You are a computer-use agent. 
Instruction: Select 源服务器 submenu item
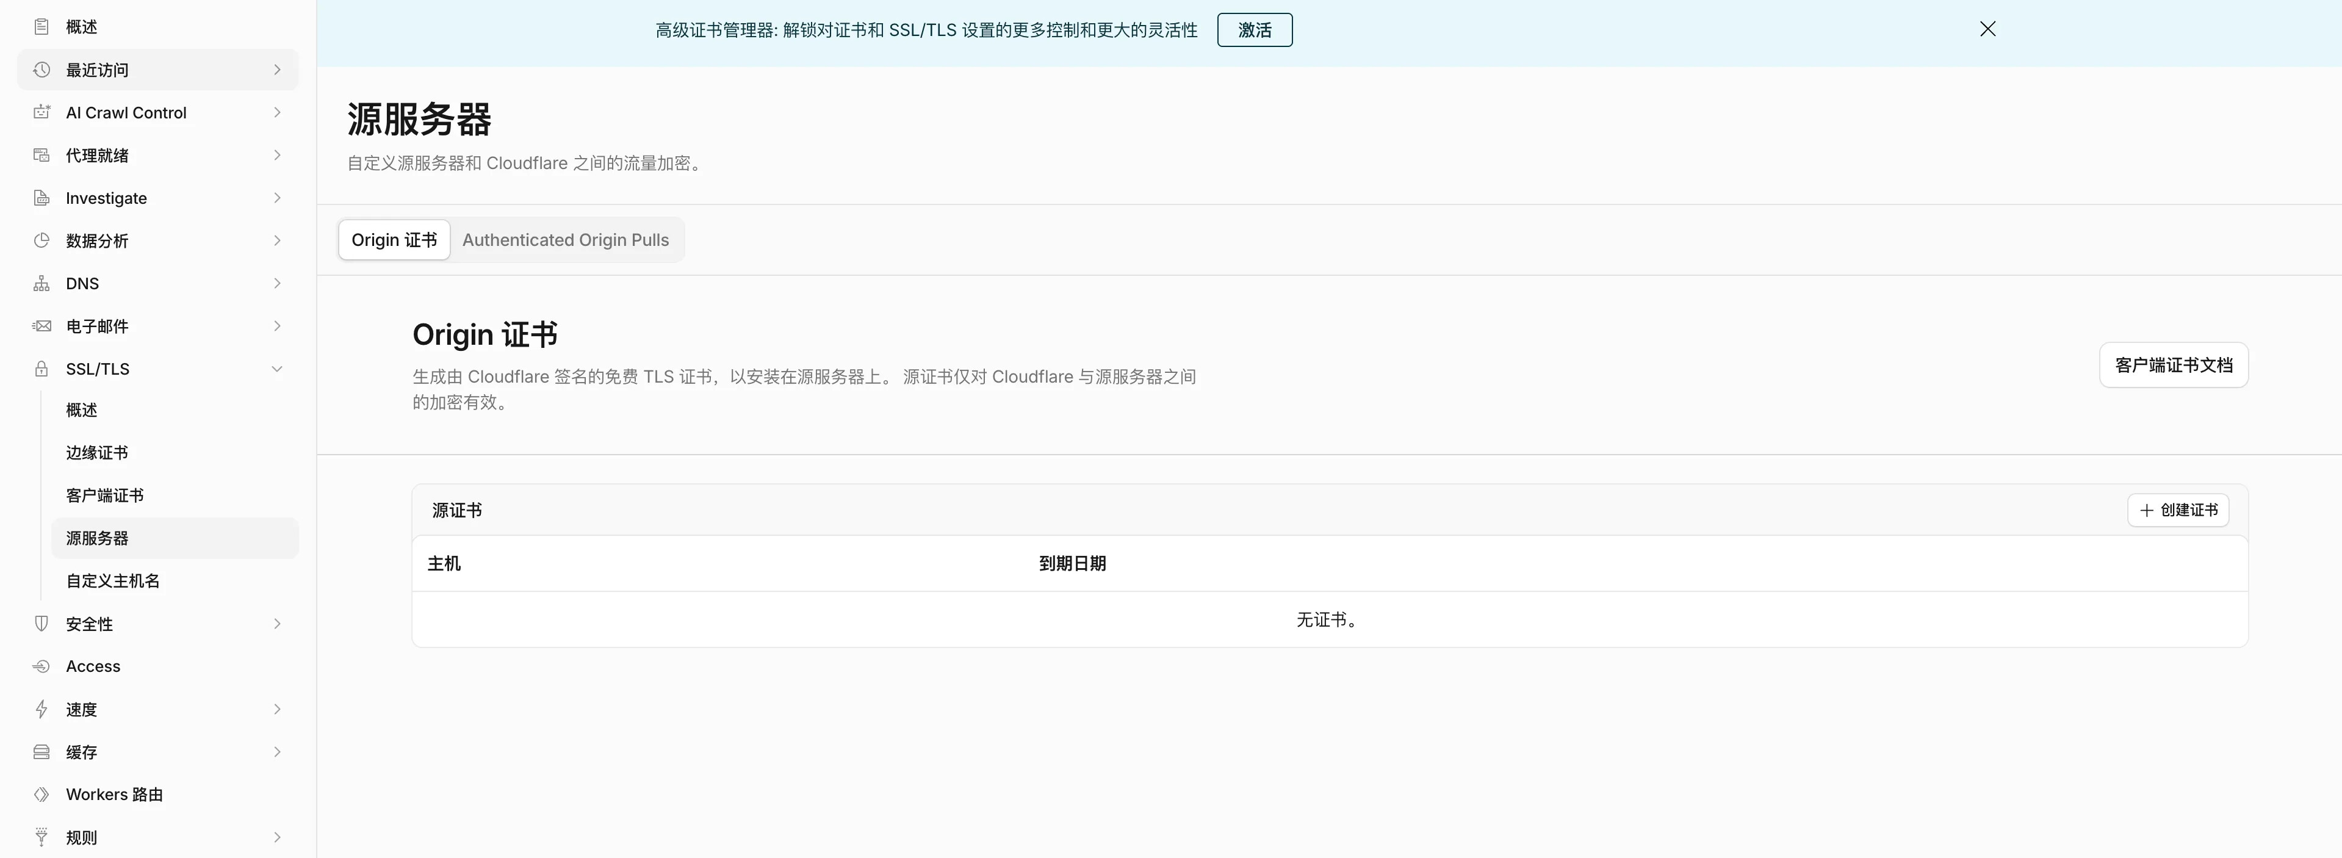tap(175, 538)
